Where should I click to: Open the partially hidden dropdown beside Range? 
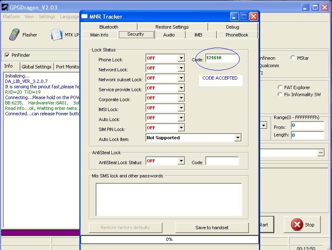(x=263, y=126)
